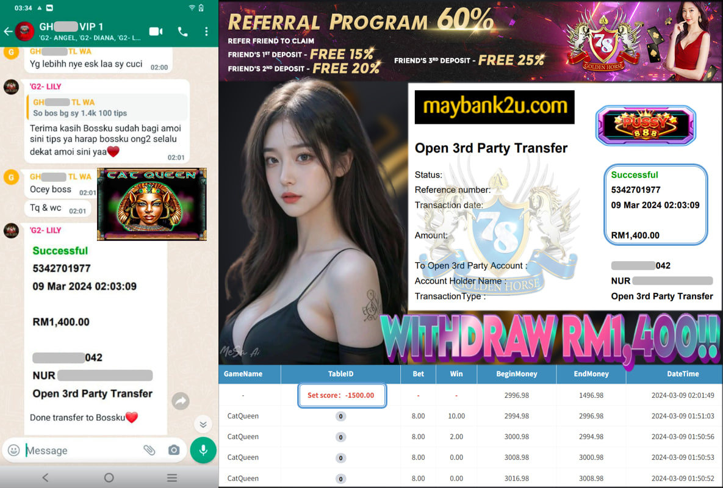Tap 'Done transfer to Bossku' caption
Screen dimensions: 723x488
point(84,417)
